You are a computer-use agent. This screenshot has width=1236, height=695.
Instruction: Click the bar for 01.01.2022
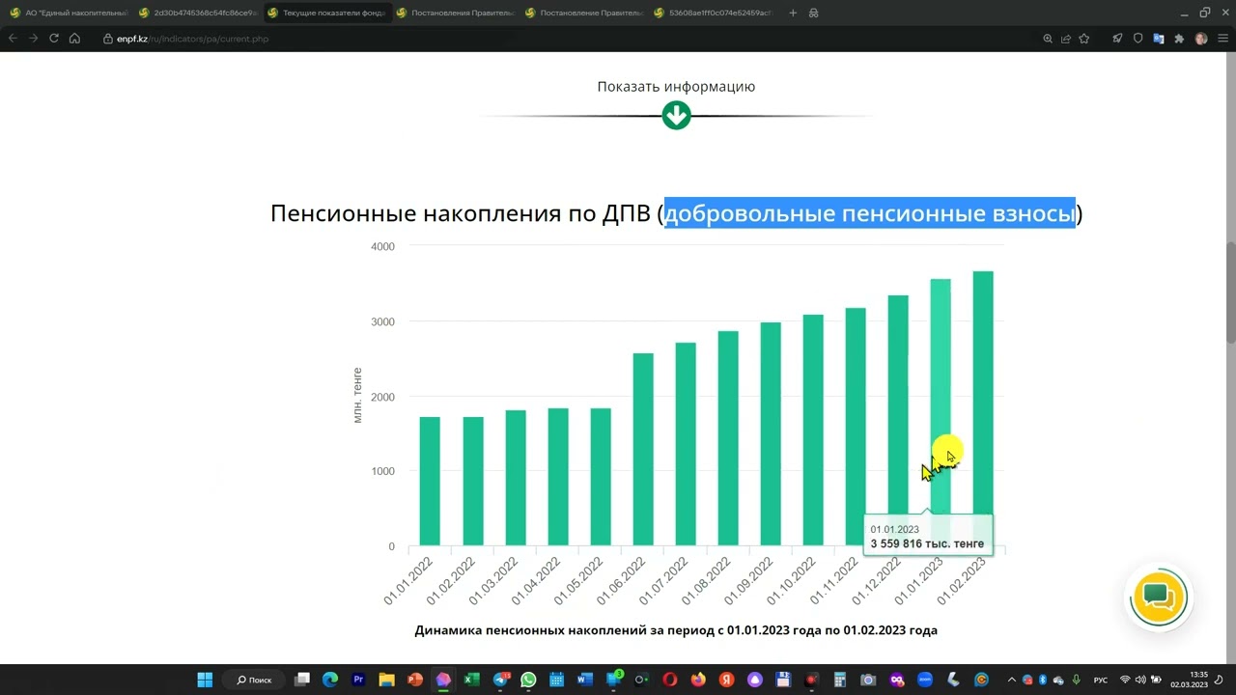tap(430, 482)
